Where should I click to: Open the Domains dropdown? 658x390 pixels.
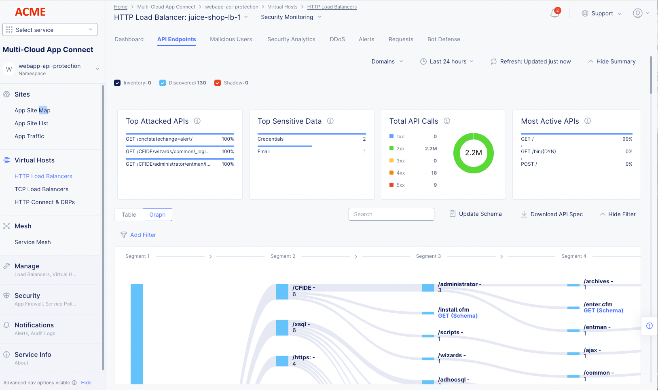[387, 61]
